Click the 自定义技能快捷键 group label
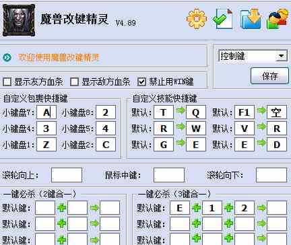Screen dimensions: 291x245 click(164, 98)
